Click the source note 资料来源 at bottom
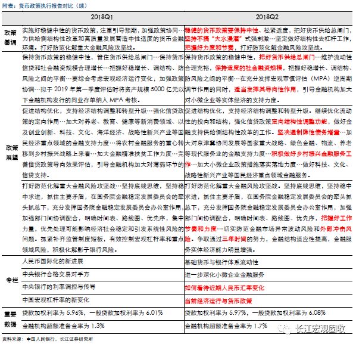Screen dimensions: 356x344 point(48,339)
